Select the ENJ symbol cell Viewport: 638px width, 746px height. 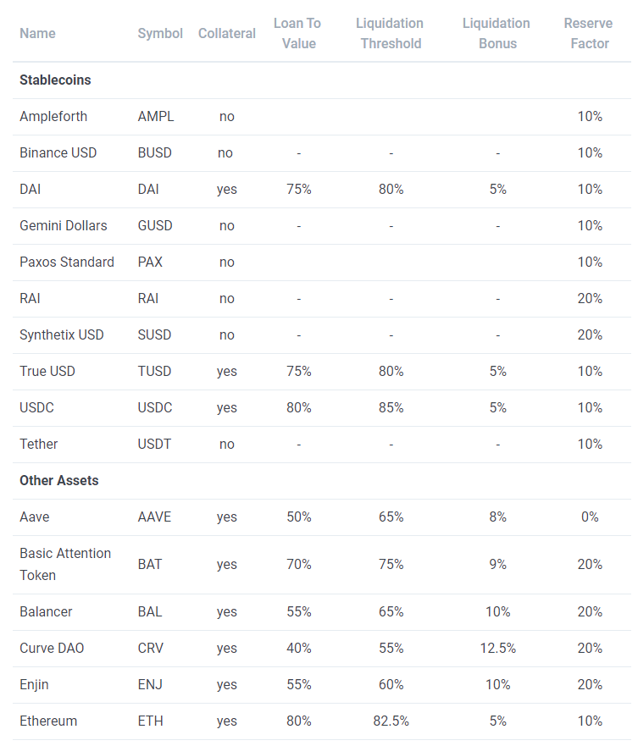(150, 685)
